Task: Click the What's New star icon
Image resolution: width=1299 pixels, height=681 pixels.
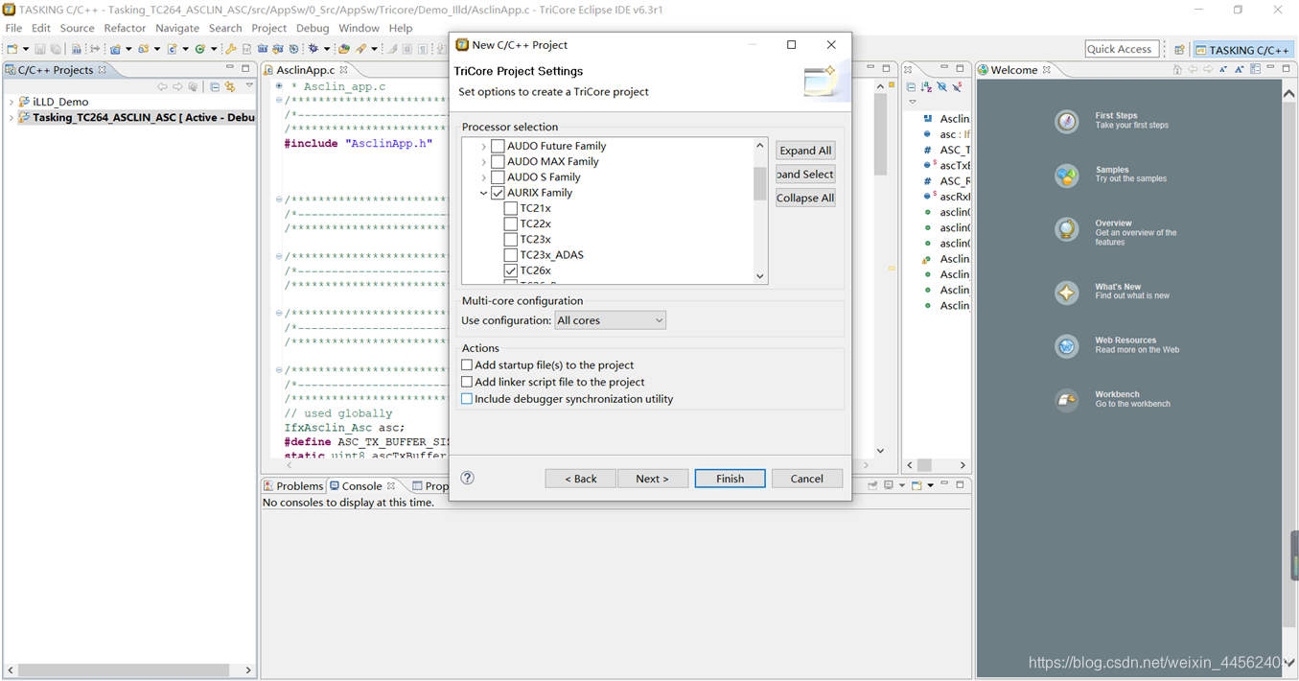Action: coord(1067,293)
